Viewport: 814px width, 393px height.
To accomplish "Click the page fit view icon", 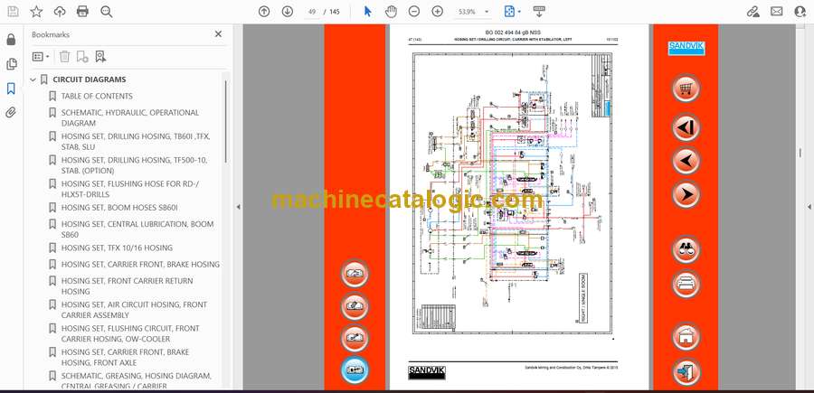I will coord(509,12).
